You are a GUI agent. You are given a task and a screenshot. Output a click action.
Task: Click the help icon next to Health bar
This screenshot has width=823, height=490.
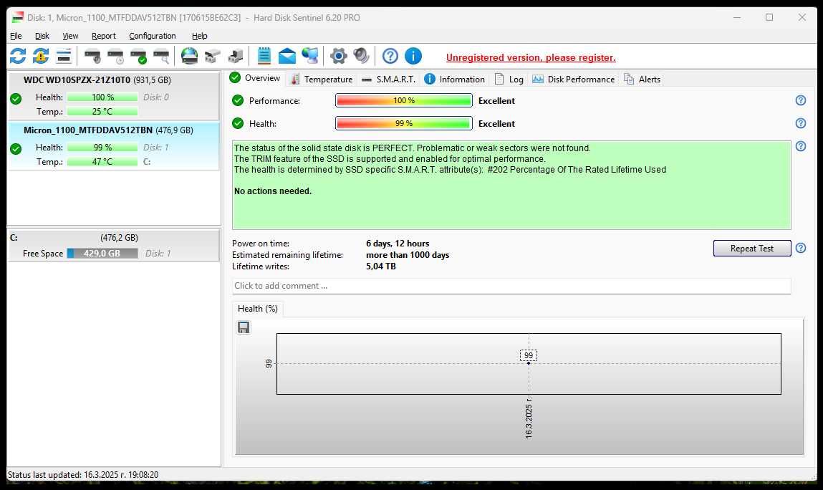[800, 123]
